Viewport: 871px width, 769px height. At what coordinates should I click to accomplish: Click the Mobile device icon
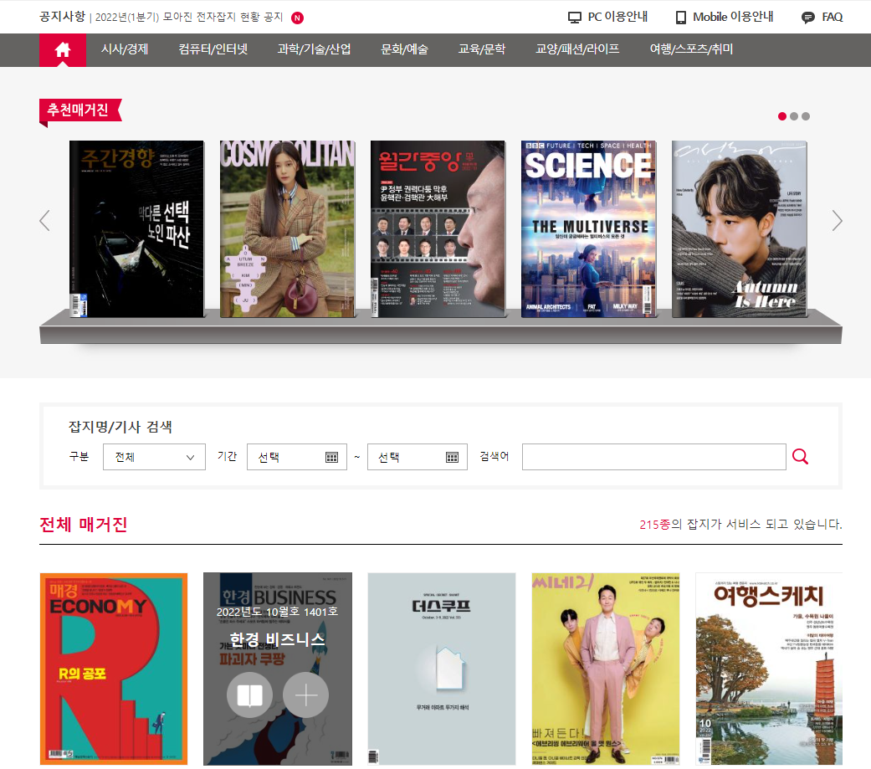click(x=680, y=18)
